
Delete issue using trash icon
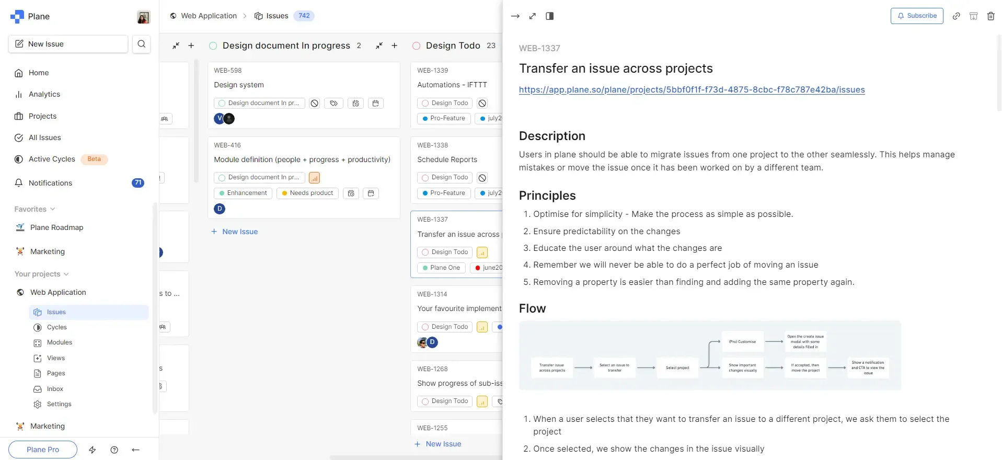[x=991, y=16]
